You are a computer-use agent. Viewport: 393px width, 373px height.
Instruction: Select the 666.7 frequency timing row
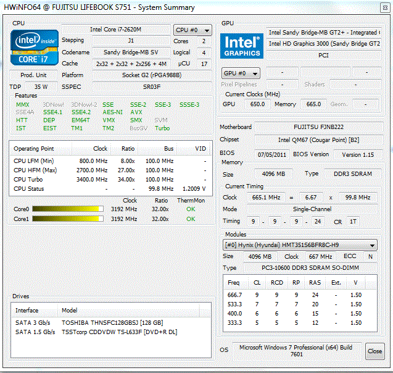click(x=300, y=295)
